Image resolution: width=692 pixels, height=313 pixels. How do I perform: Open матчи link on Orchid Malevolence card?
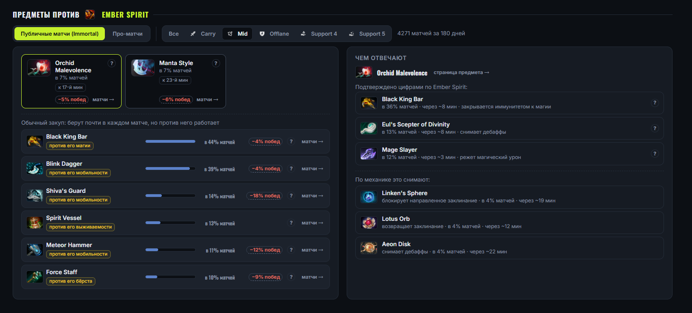[104, 99]
